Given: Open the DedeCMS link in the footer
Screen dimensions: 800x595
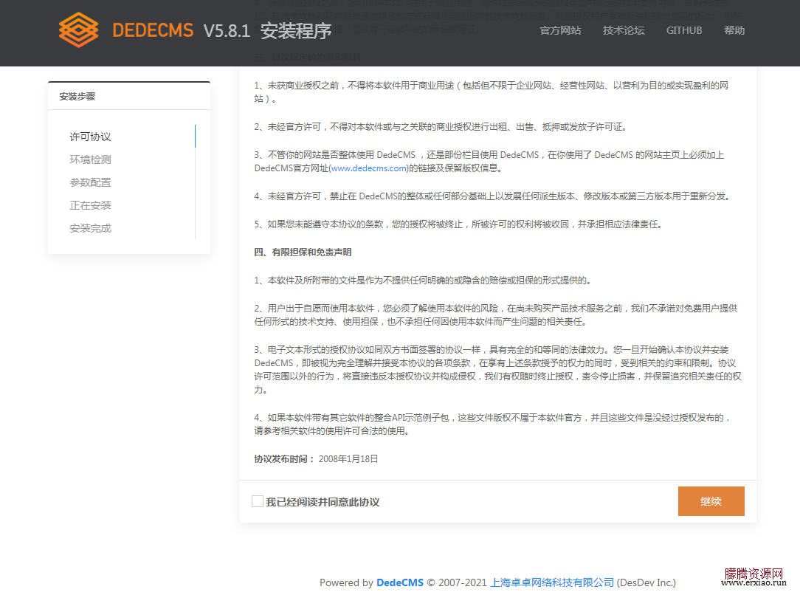Looking at the screenshot, I should pos(400,582).
